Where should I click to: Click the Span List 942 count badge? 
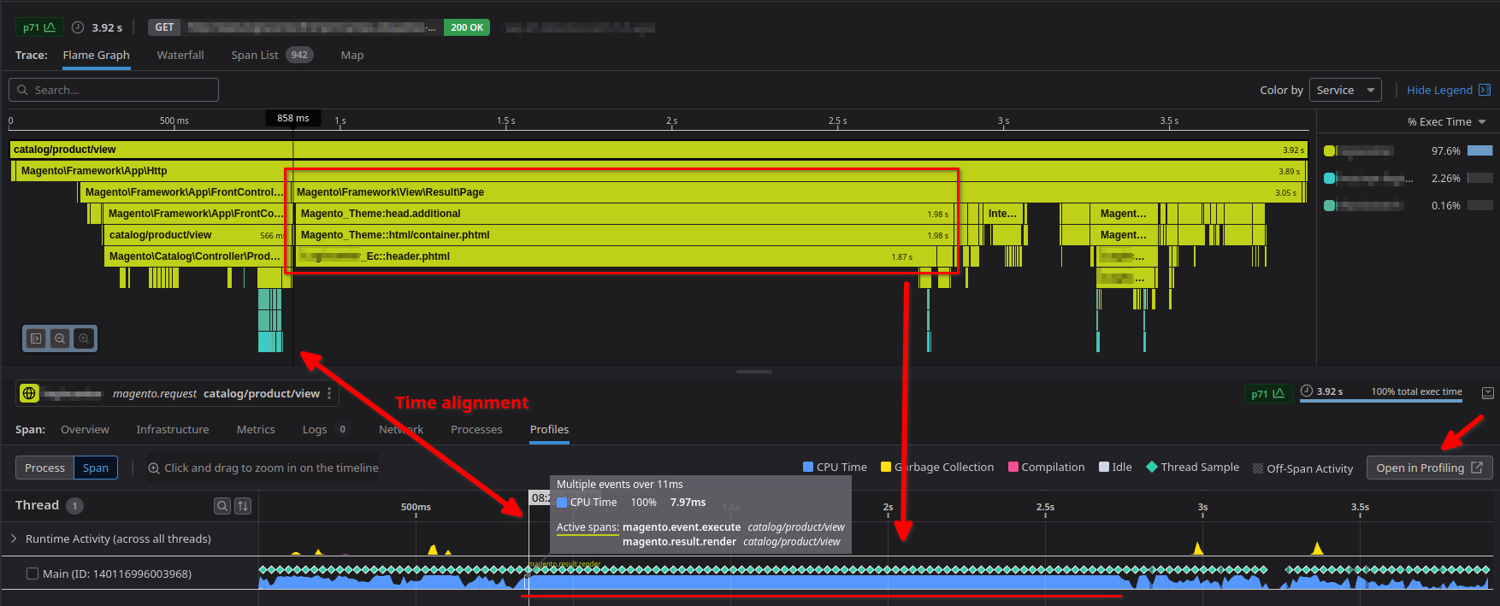(x=299, y=55)
